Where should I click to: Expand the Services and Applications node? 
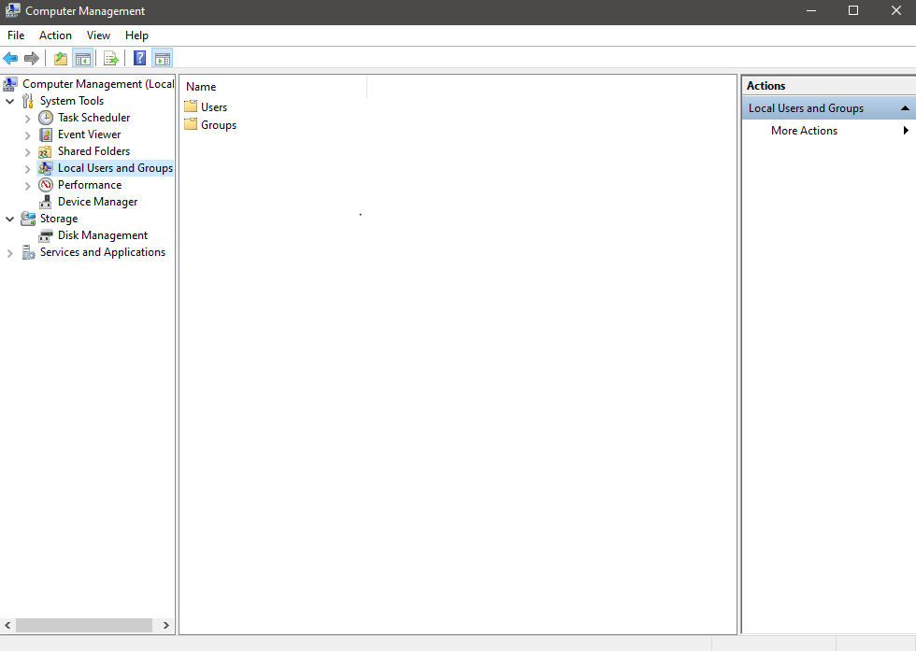click(10, 253)
